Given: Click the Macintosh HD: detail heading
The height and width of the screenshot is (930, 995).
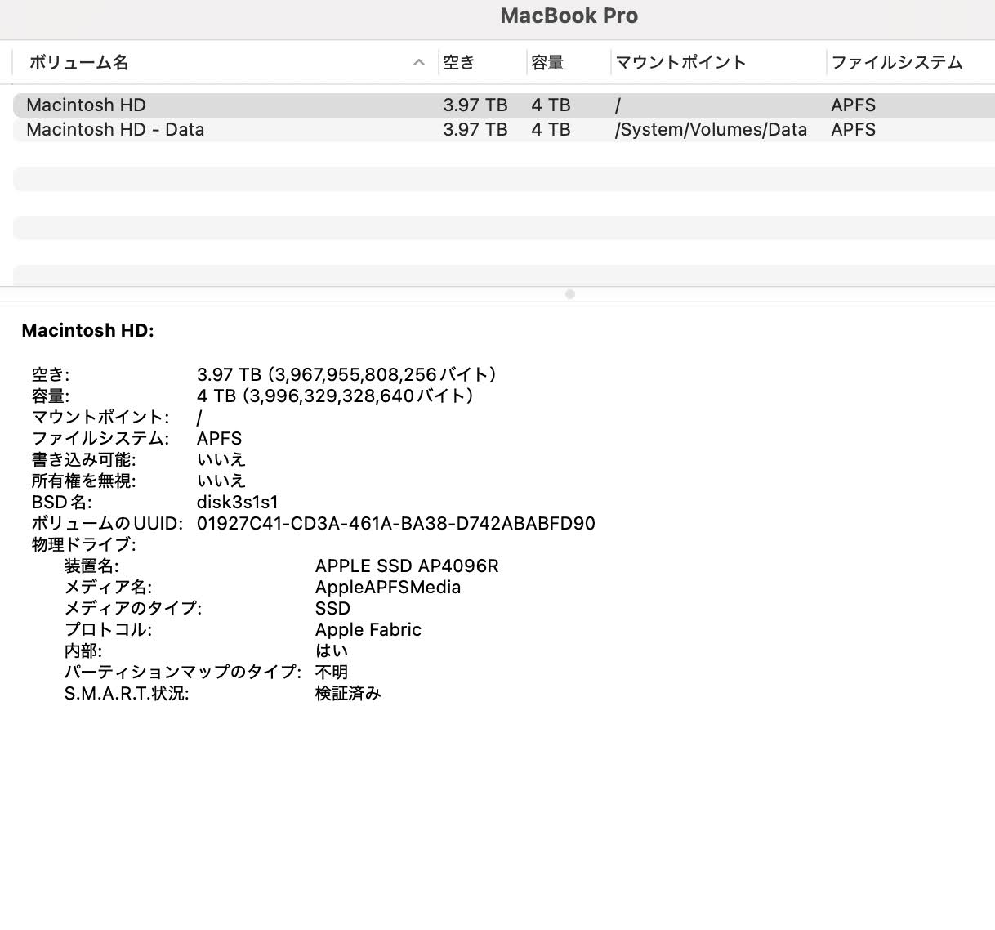Looking at the screenshot, I should click(89, 330).
